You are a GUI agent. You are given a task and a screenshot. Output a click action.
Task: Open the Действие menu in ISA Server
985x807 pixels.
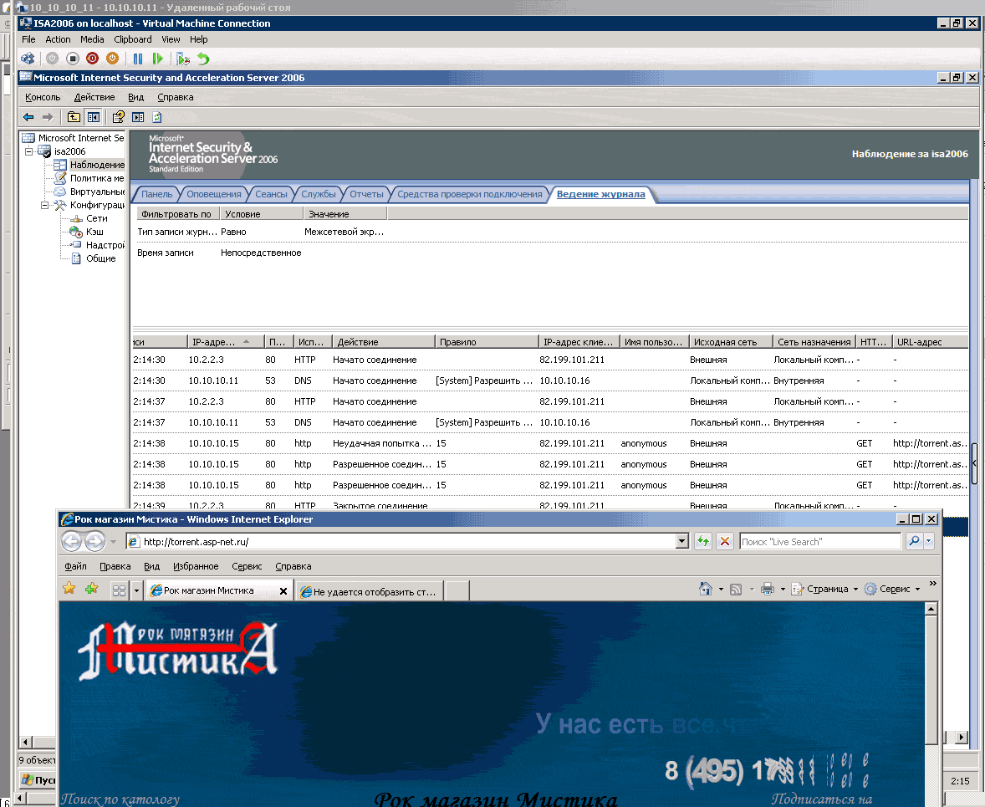coord(94,97)
